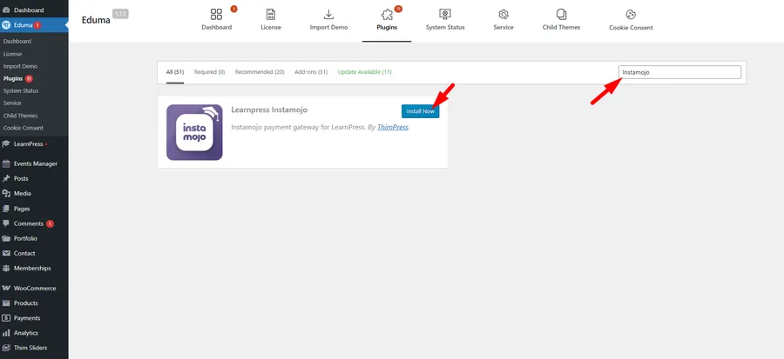Show Update Available (11) plugins
784x359 pixels.
pos(364,72)
